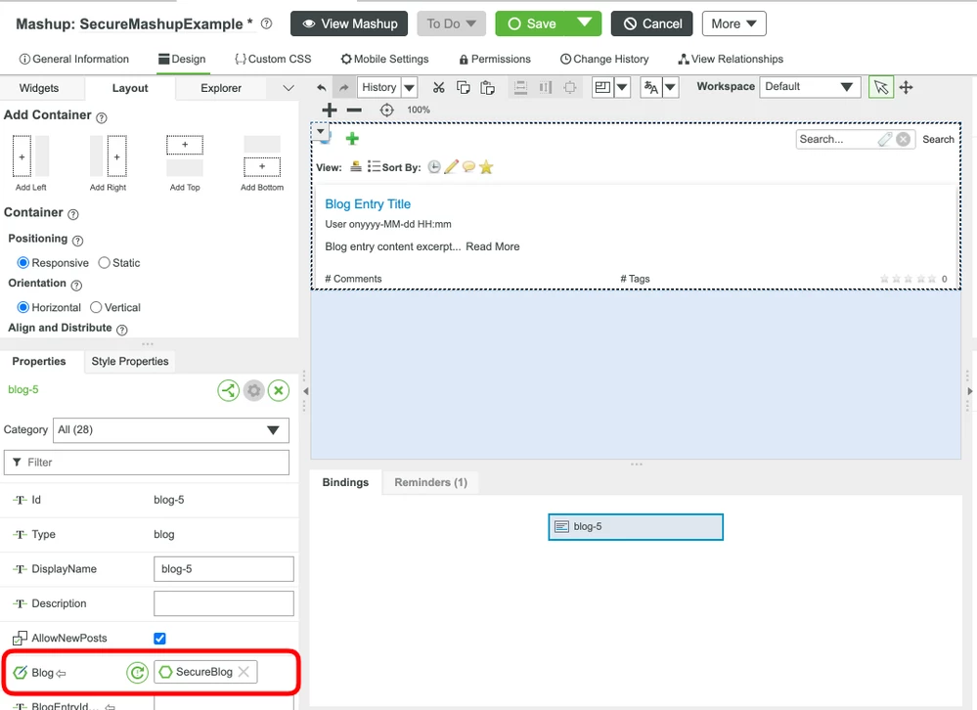977x710 pixels.
Task: Click the Add Left container layout
Action: (30, 162)
